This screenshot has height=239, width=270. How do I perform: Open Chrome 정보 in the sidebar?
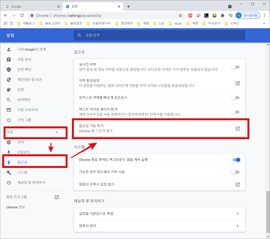tap(16, 207)
